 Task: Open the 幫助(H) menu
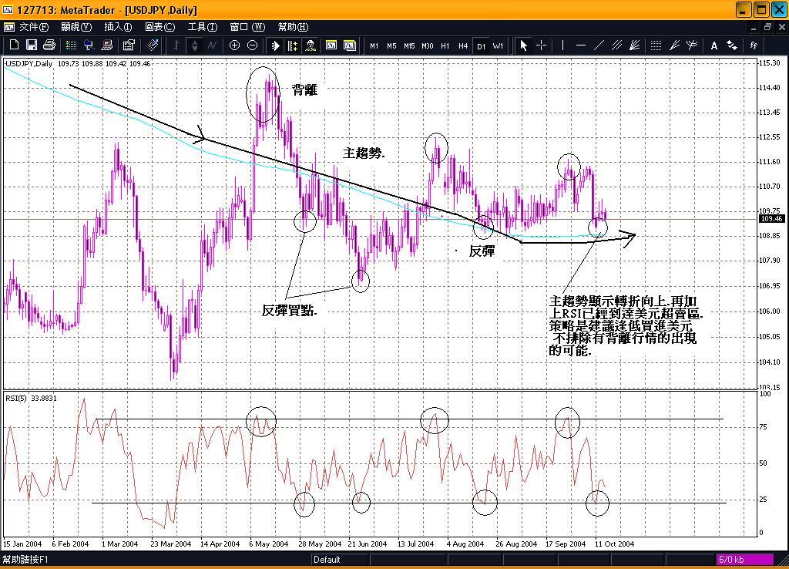293,27
